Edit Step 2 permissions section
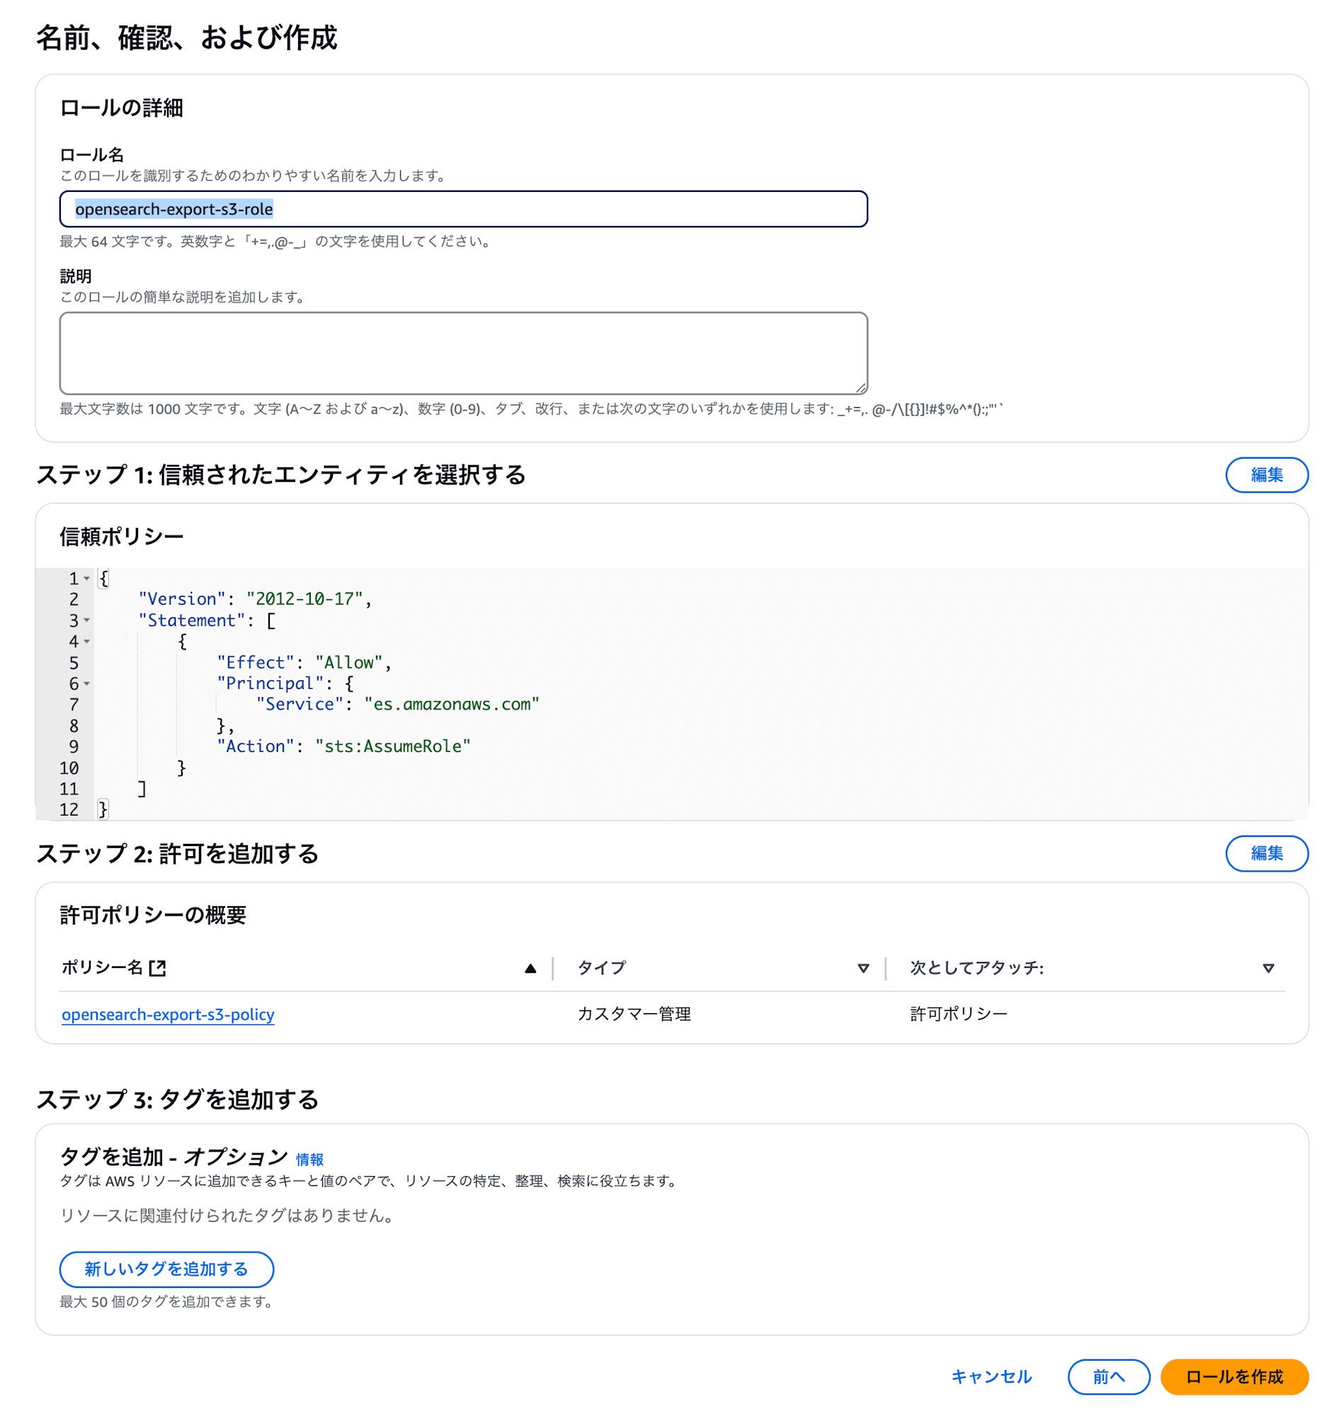This screenshot has width=1332, height=1416. tap(1265, 852)
